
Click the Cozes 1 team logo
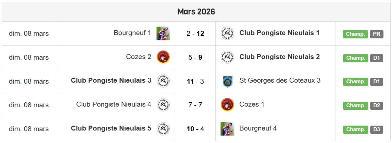pos(228,105)
